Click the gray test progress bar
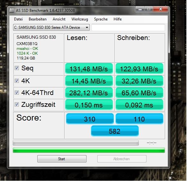This screenshot has width=187, height=181. pos(76,143)
